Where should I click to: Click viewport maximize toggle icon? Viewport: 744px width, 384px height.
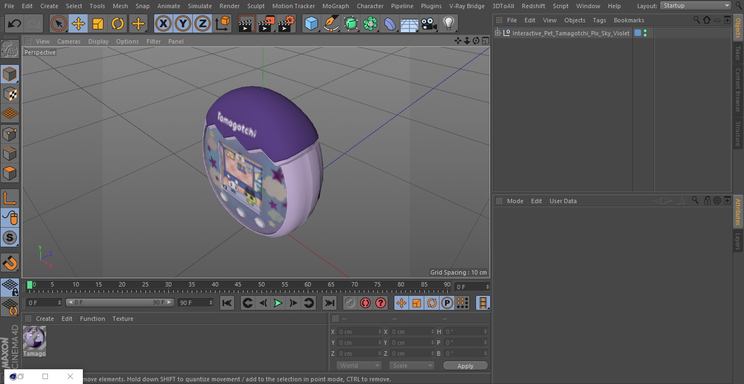coord(485,41)
